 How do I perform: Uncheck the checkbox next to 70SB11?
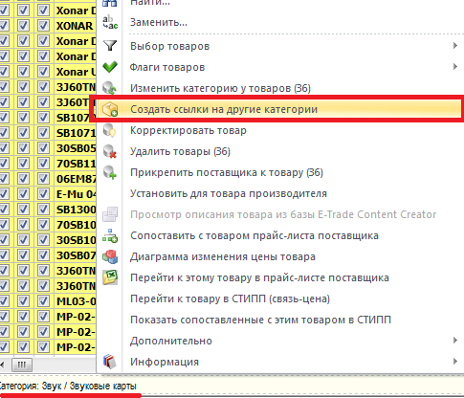43,164
